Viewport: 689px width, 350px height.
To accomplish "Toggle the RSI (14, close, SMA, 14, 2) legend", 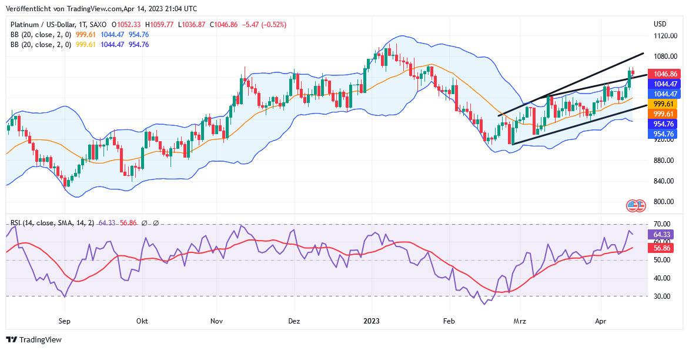I will click(x=52, y=224).
